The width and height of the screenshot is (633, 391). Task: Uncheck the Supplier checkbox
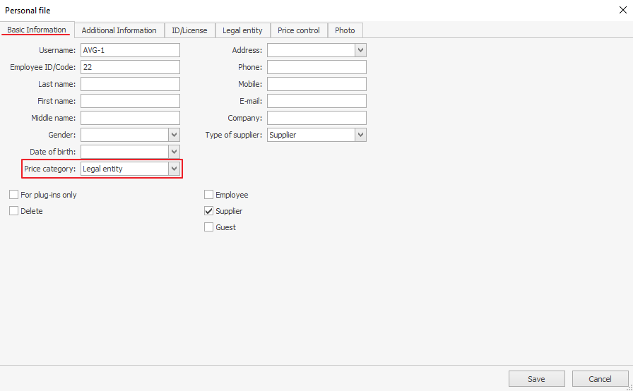pyautogui.click(x=208, y=211)
